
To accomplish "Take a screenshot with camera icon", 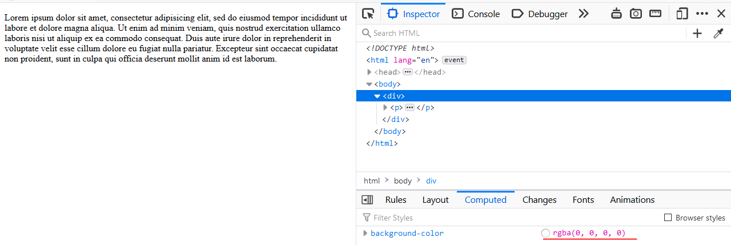I will tap(636, 14).
